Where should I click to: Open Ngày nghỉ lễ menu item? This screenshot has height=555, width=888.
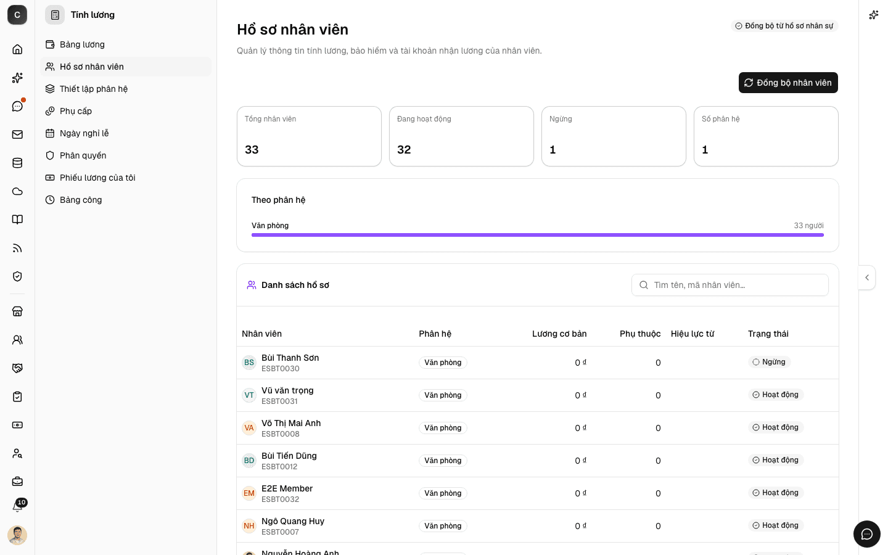point(126,133)
